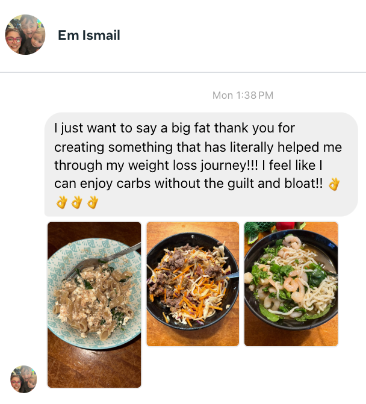Open Em Ismail's profile picture in header

coord(25,34)
